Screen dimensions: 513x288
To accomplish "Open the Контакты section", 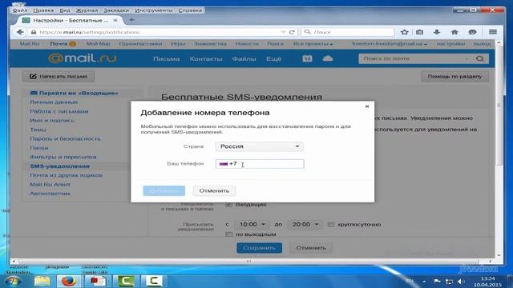I will pyautogui.click(x=206, y=58).
